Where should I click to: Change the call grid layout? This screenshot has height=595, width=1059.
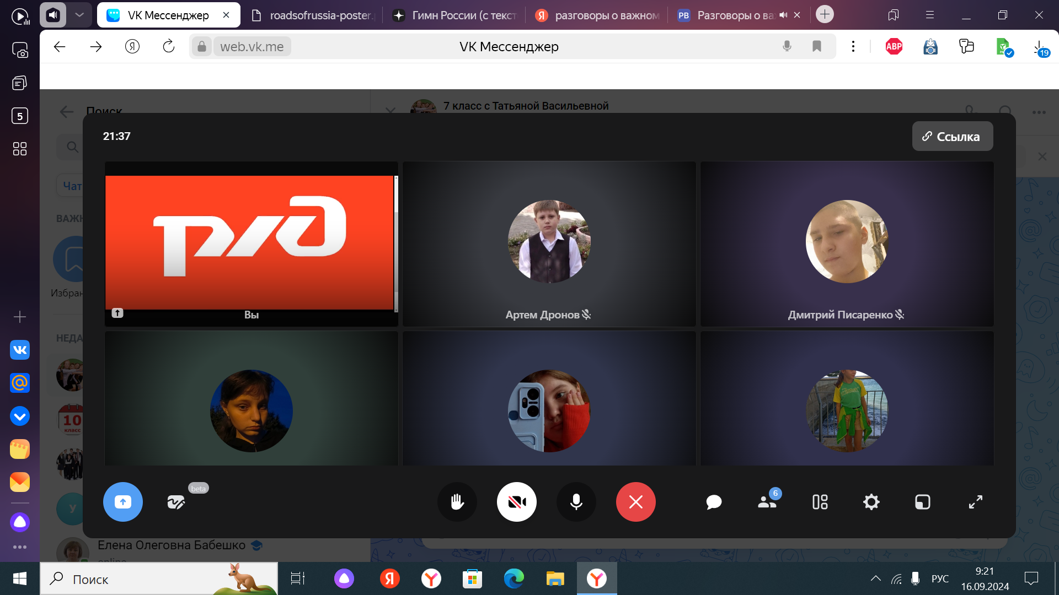pyautogui.click(x=820, y=502)
